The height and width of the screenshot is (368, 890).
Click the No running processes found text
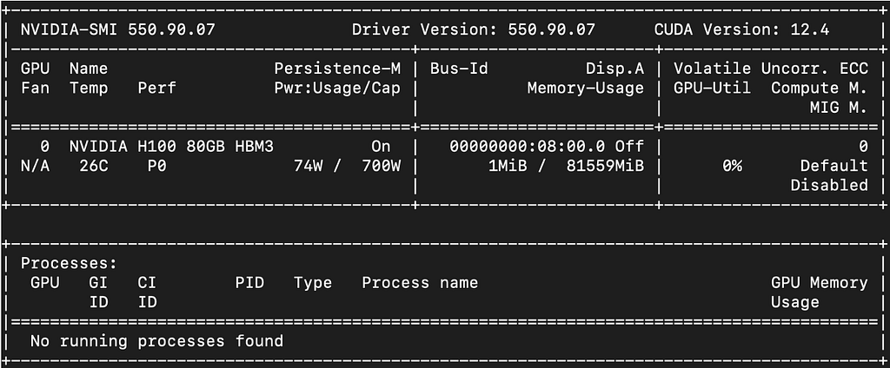pyautogui.click(x=156, y=341)
